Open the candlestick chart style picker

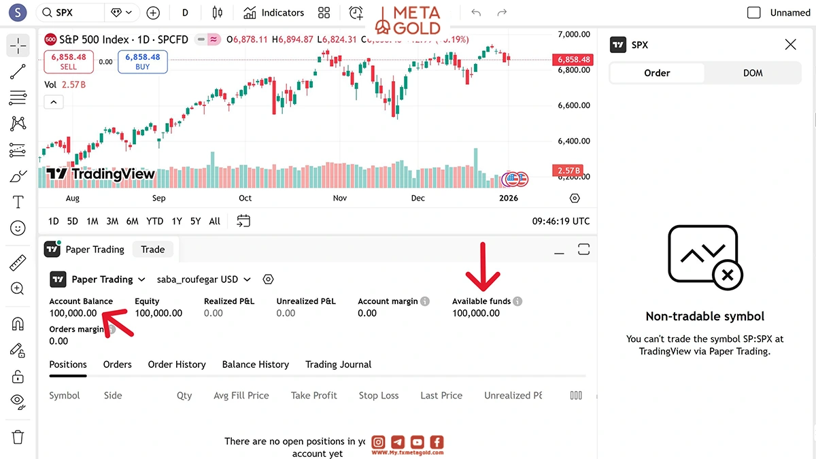coord(218,12)
